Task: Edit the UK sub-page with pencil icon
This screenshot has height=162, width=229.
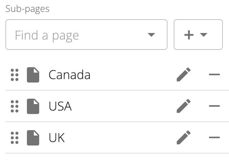Action: point(184,137)
